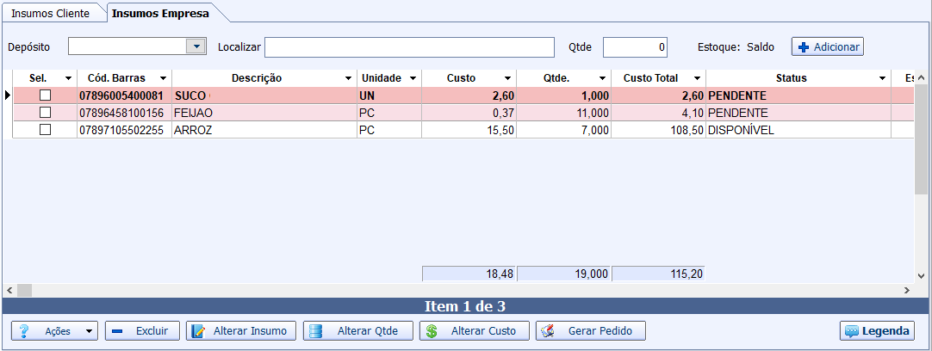Click the Alterar Qtde stack icon
Screen dimensions: 932x351
[315, 331]
